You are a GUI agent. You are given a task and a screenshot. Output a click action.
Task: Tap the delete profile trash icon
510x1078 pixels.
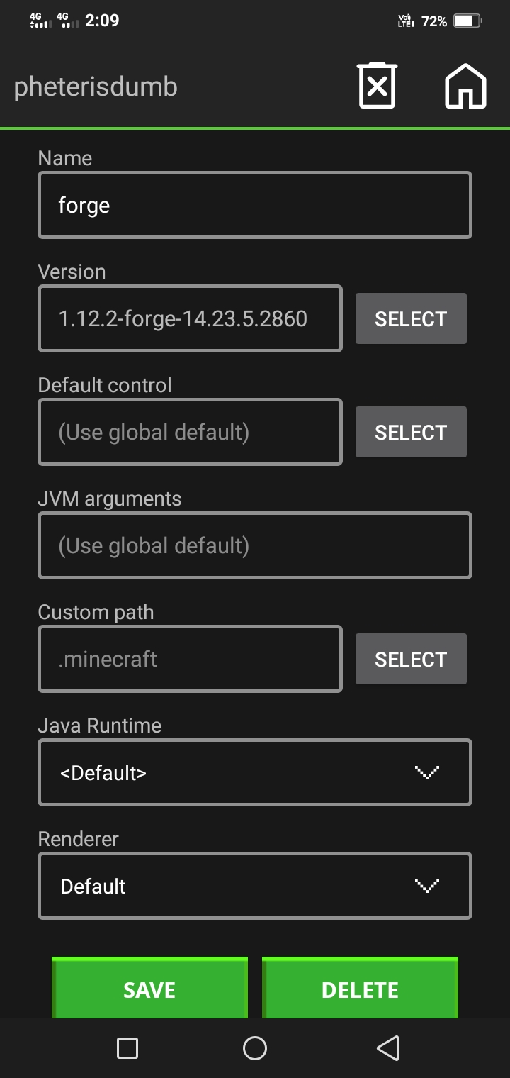(377, 85)
